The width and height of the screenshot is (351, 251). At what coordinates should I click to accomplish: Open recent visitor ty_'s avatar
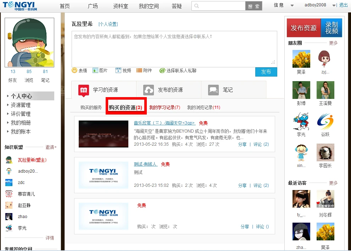(x=301, y=199)
